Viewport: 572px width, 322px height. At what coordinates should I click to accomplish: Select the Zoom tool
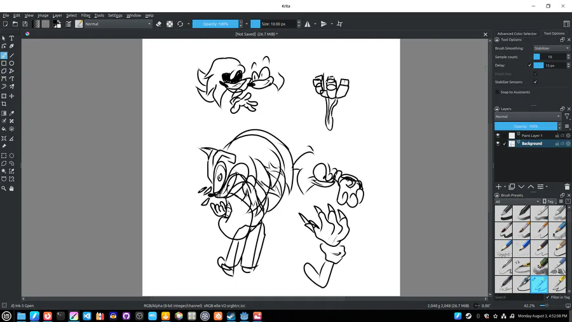point(4,188)
